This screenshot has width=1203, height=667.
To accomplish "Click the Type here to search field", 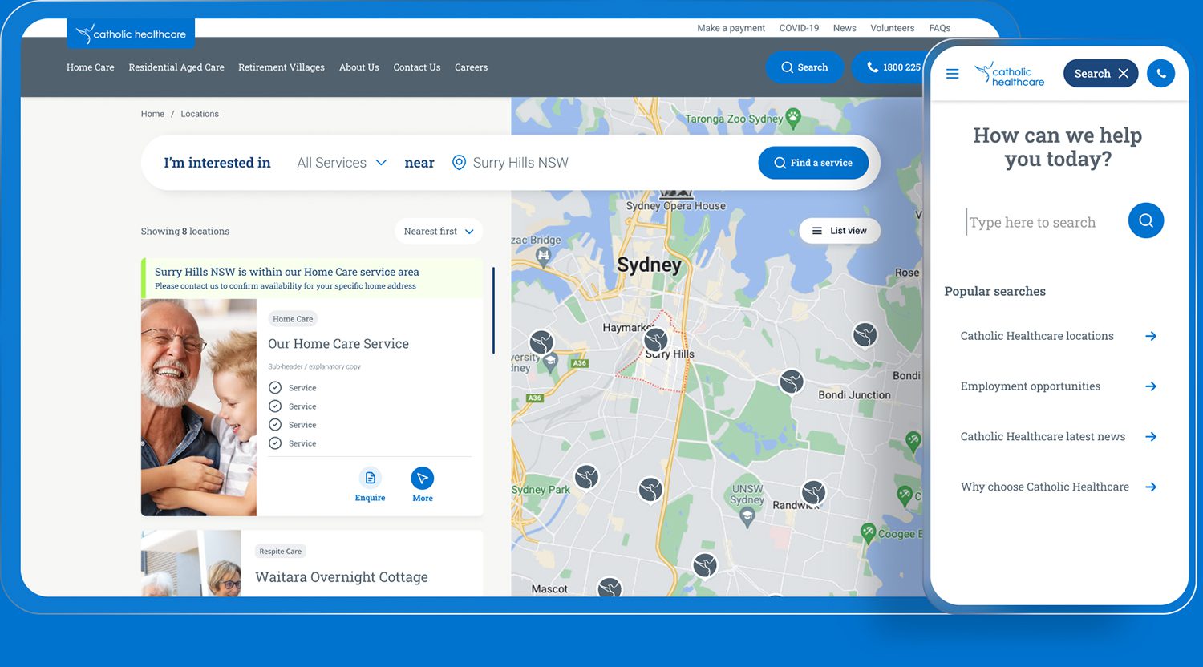I will coord(1039,222).
